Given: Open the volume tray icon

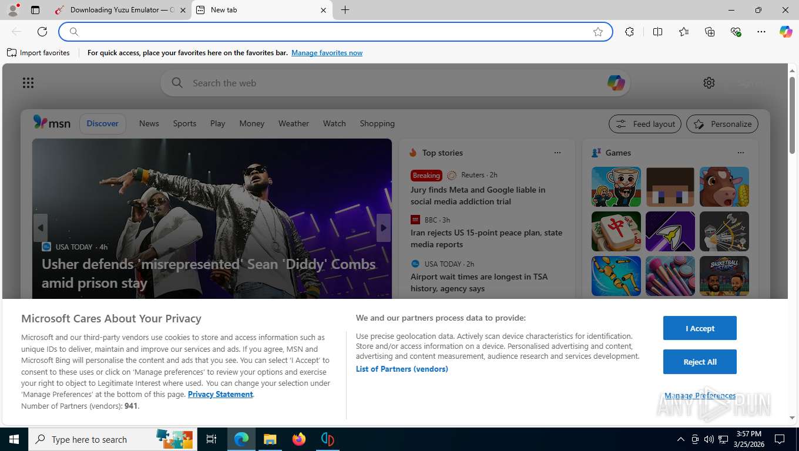Looking at the screenshot, I should (709, 439).
